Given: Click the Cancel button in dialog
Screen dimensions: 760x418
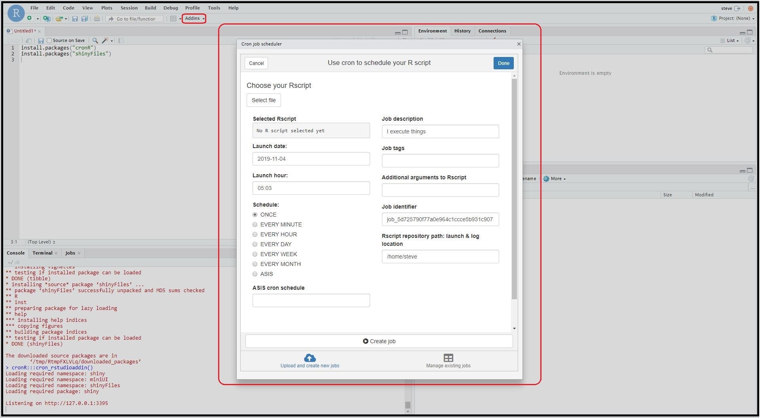Looking at the screenshot, I should click(256, 63).
